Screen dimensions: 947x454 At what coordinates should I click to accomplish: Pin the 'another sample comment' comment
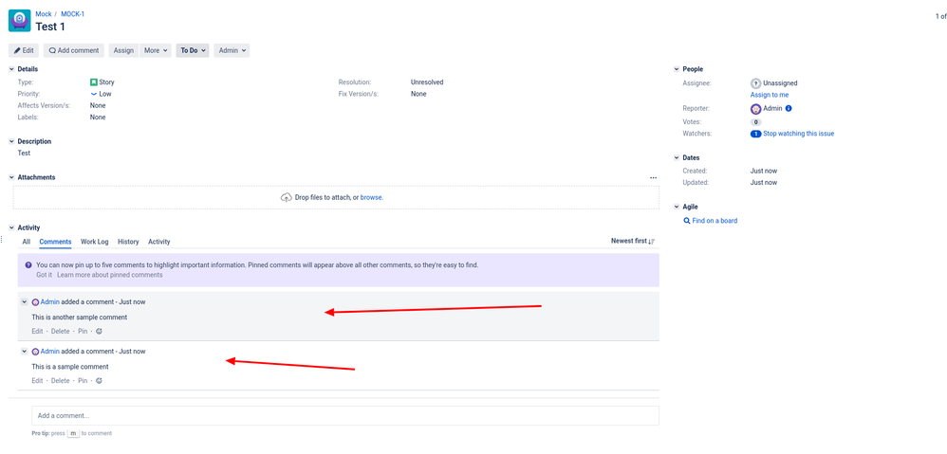(x=83, y=331)
